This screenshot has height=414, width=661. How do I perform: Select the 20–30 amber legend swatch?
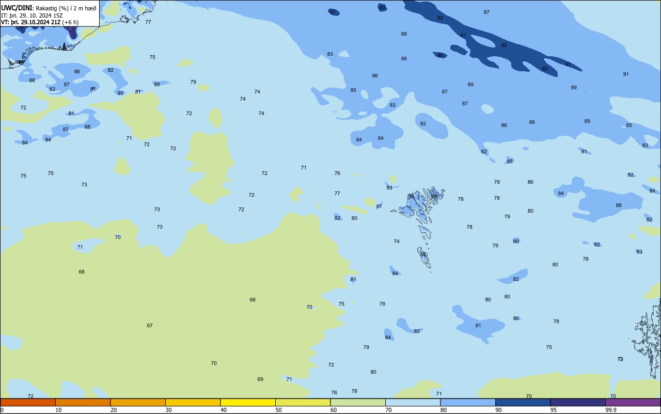tap(138, 402)
